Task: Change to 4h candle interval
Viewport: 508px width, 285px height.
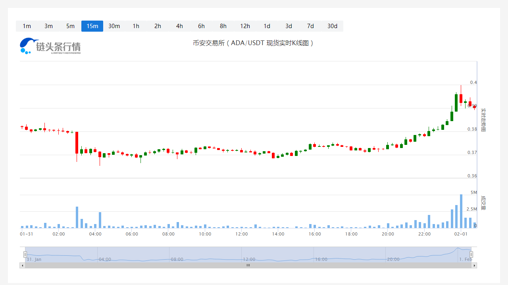Action: tap(179, 26)
